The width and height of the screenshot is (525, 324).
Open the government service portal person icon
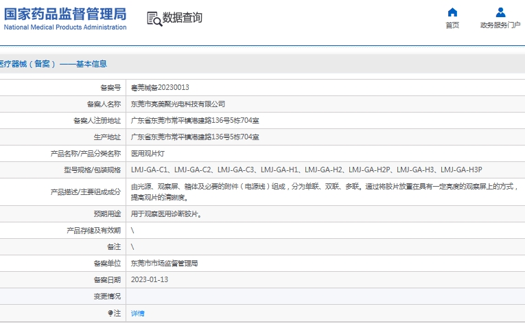tap(500, 12)
